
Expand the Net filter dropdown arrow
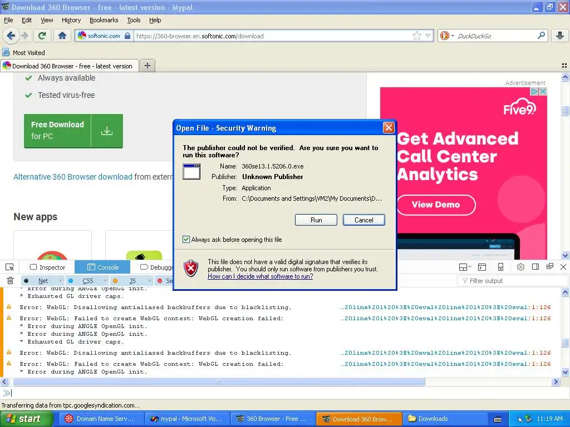click(60, 281)
